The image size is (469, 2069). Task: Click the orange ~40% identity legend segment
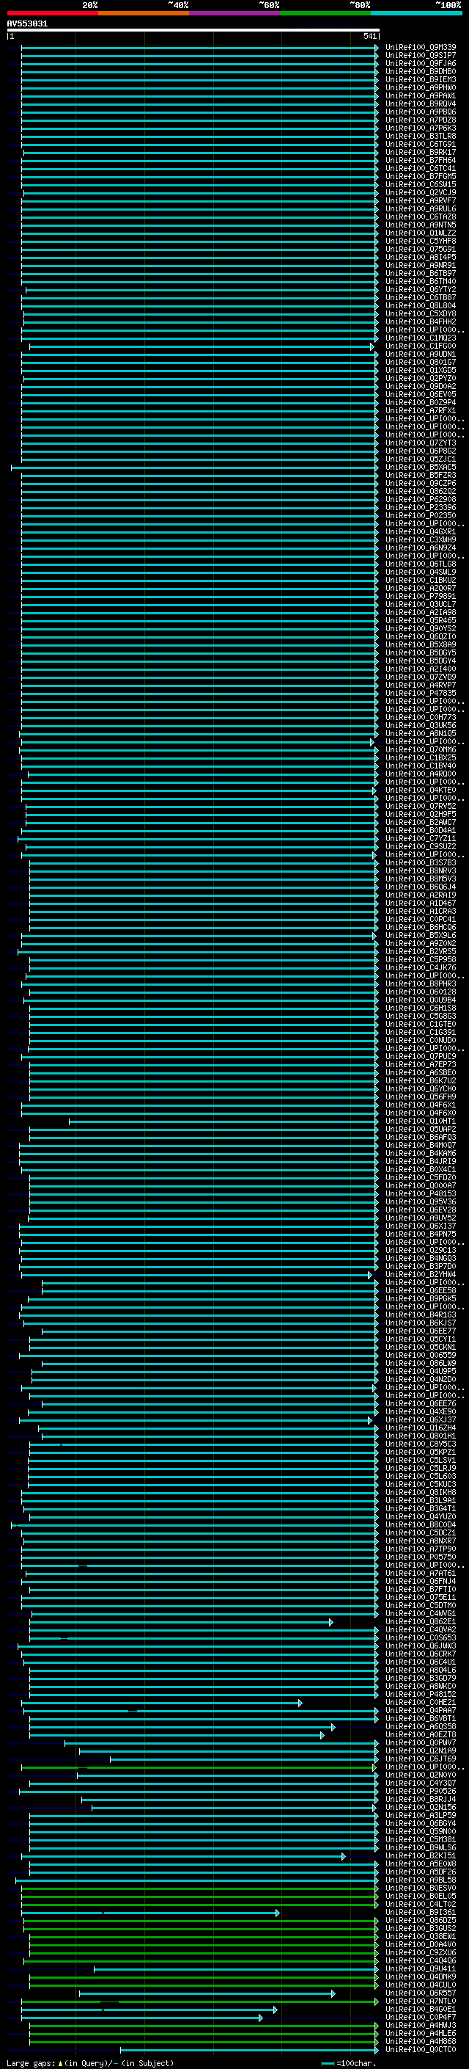click(x=144, y=13)
